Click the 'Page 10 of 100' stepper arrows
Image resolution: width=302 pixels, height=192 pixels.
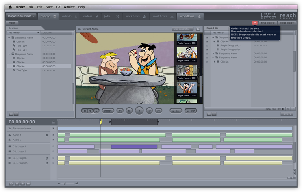tap(283, 109)
